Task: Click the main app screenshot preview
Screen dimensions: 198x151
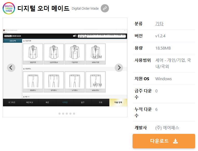Action: click(x=65, y=68)
